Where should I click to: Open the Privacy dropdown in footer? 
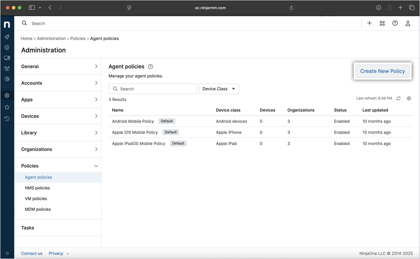pyautogui.click(x=59, y=253)
